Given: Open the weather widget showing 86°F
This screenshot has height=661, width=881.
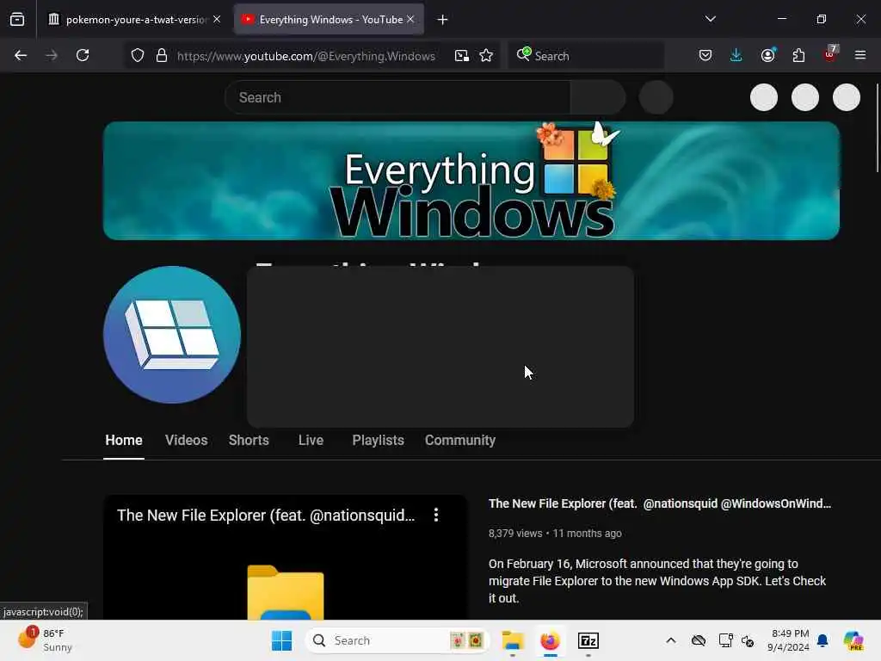Looking at the screenshot, I should tap(45, 640).
